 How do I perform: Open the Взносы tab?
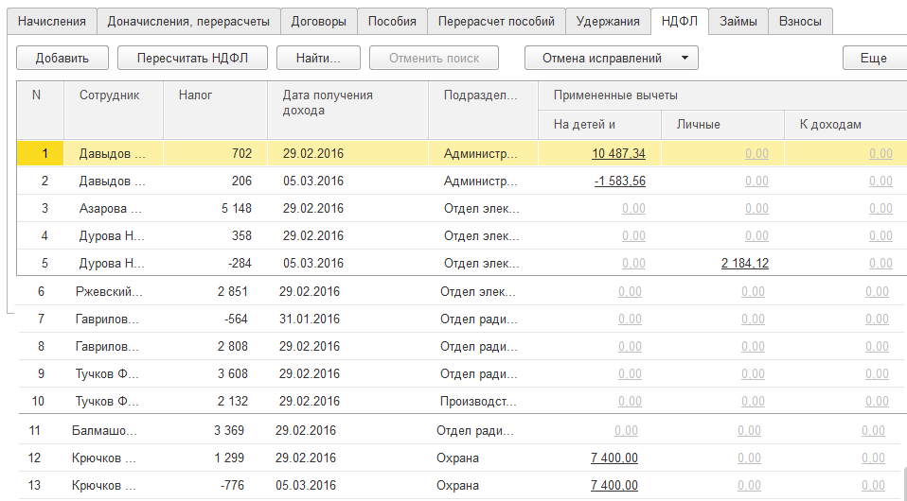(800, 21)
